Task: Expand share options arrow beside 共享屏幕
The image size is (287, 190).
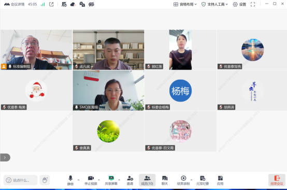Action: 119,180
